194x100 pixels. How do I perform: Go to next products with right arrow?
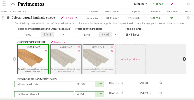click(184, 59)
